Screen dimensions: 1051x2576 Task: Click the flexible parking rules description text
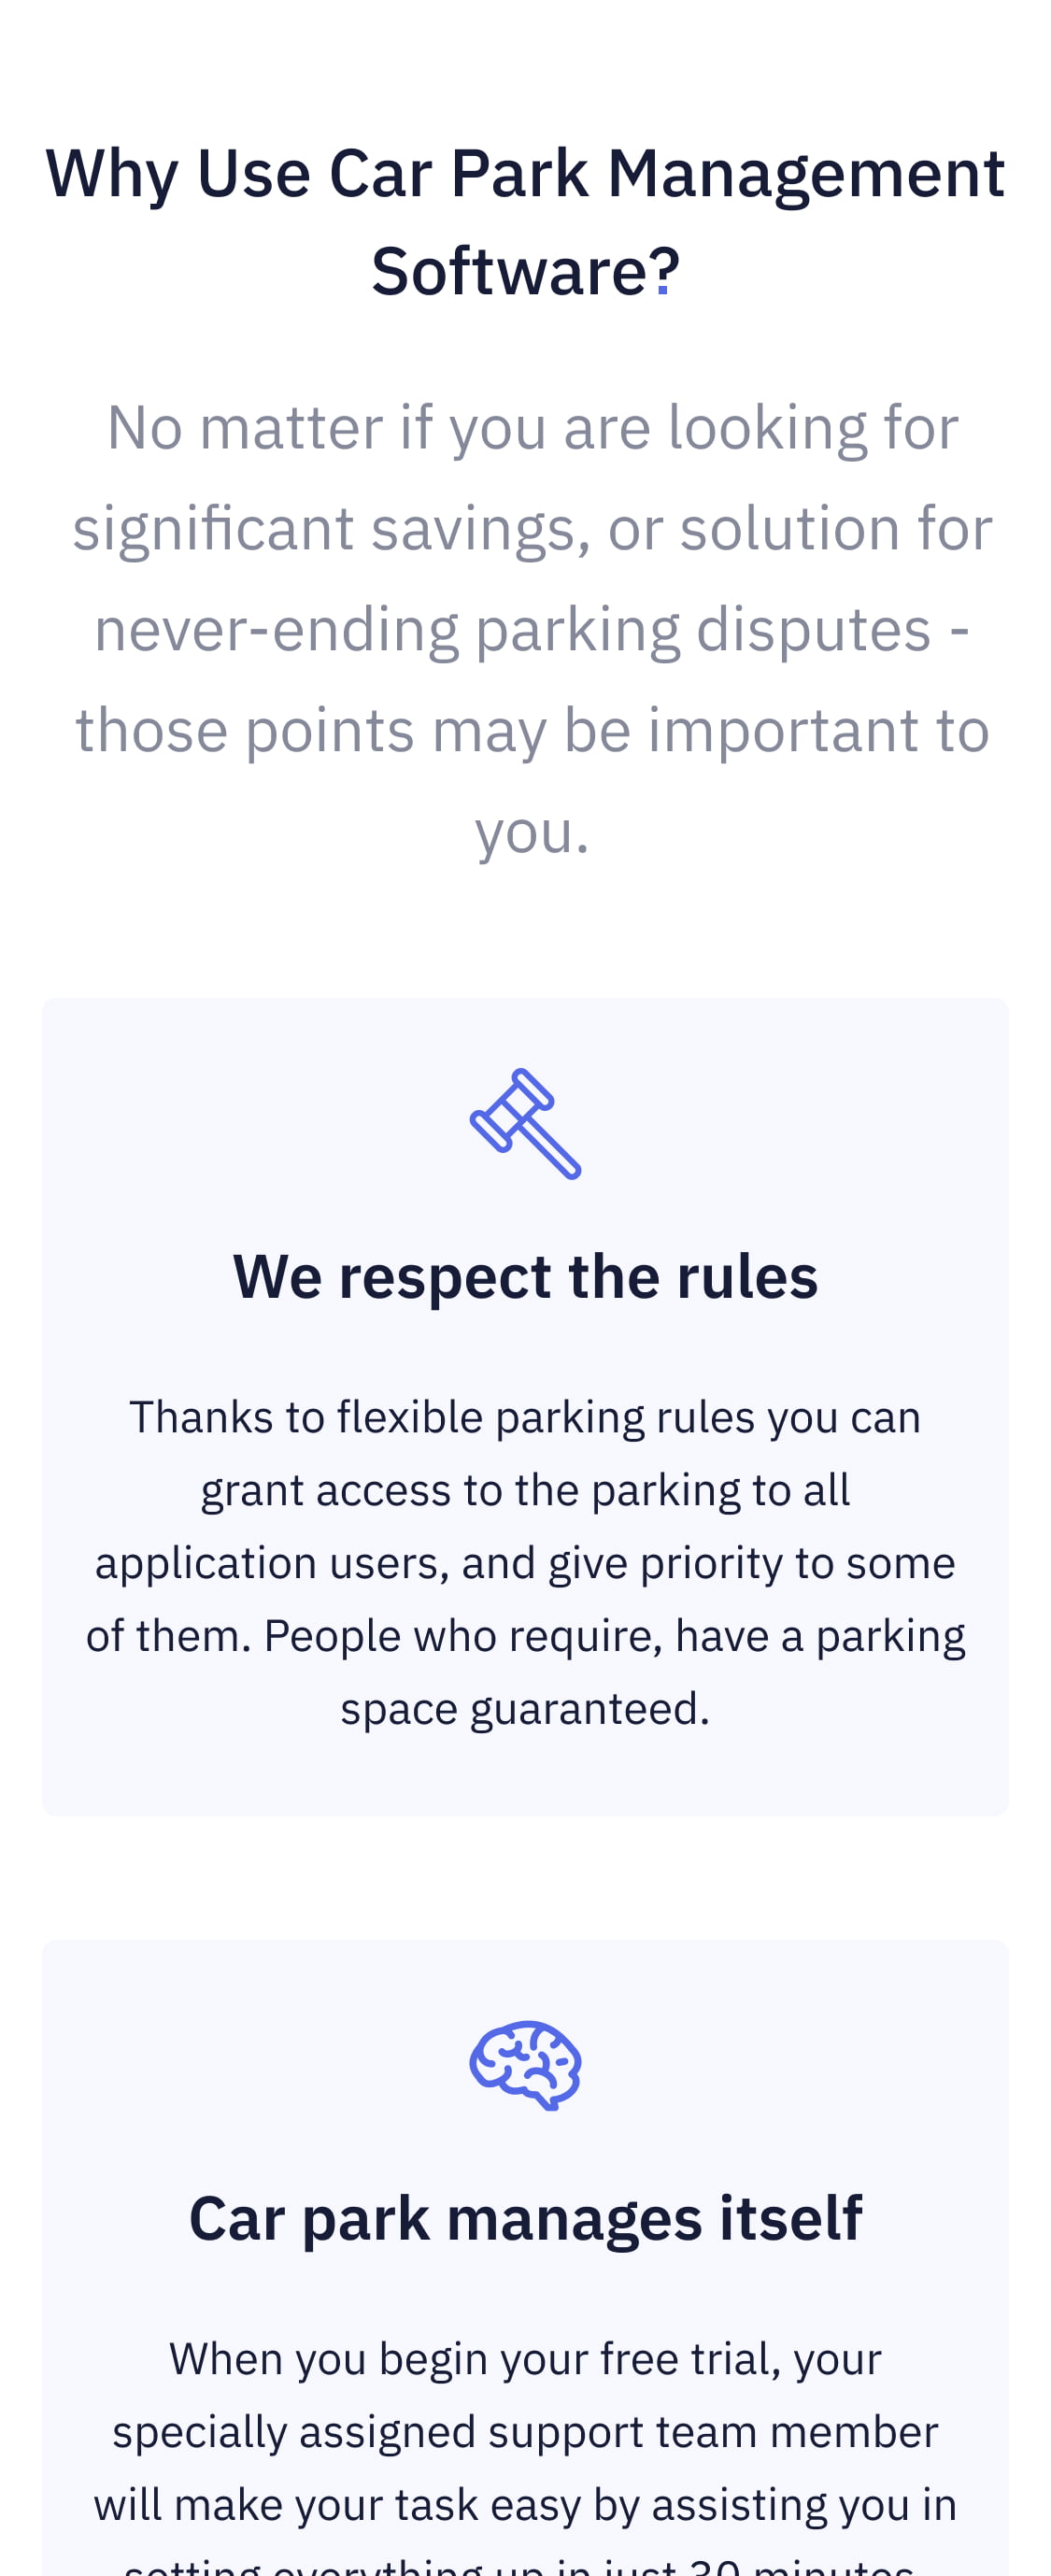tap(525, 1562)
